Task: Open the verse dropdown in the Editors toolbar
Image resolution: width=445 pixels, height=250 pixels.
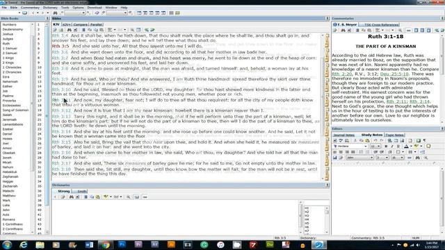Action: pyautogui.click(x=402, y=158)
